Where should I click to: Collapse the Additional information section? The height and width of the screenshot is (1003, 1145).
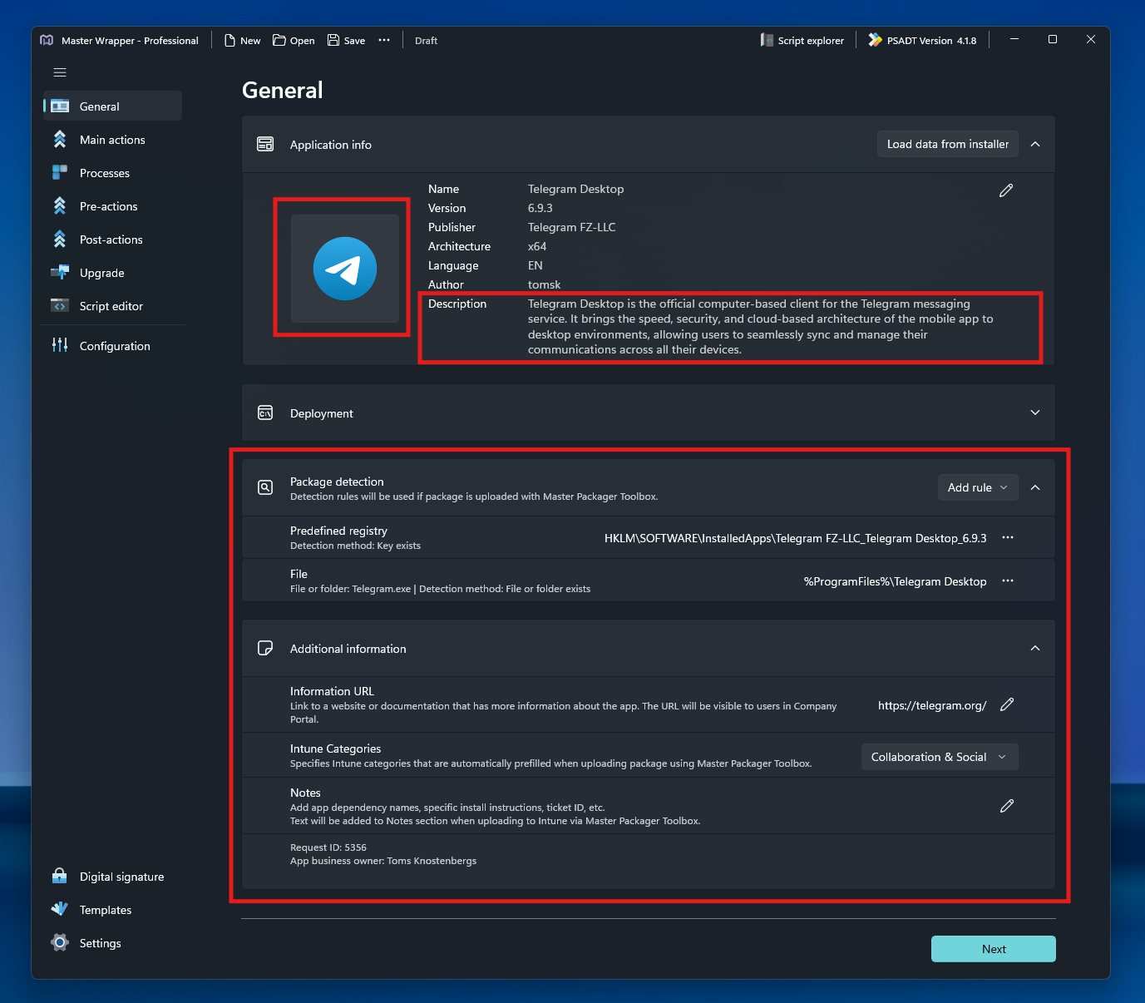(1035, 648)
